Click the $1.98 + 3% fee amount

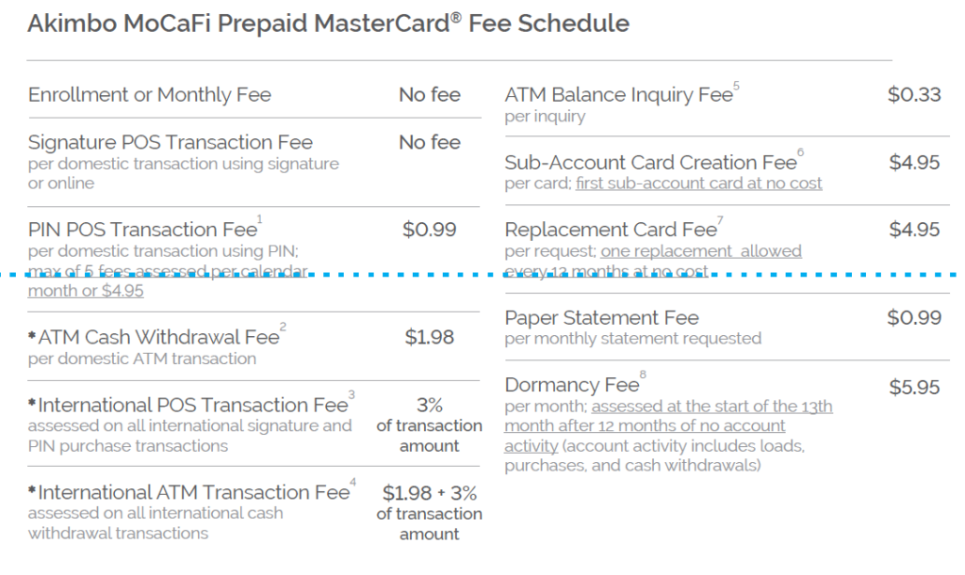[429, 493]
